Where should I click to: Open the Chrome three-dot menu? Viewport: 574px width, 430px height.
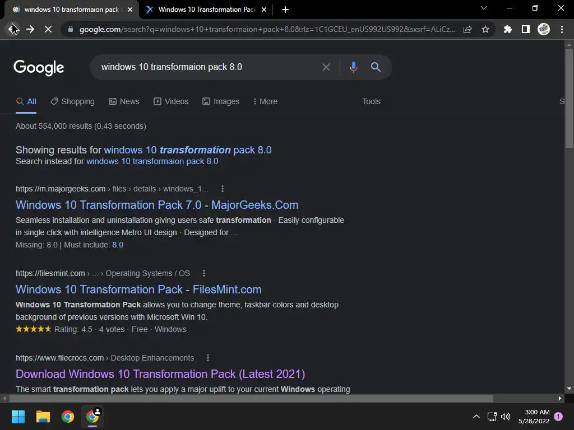[x=562, y=29]
